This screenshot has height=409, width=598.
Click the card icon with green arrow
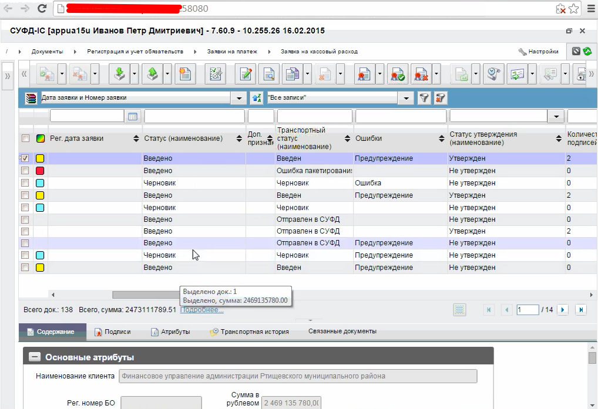pos(517,74)
